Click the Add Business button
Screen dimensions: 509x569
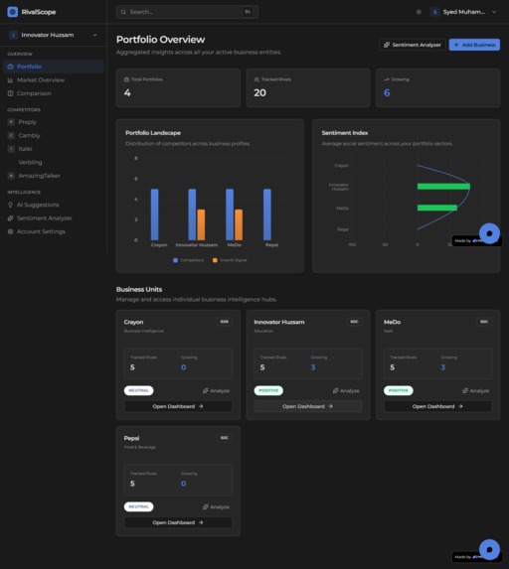pyautogui.click(x=474, y=45)
